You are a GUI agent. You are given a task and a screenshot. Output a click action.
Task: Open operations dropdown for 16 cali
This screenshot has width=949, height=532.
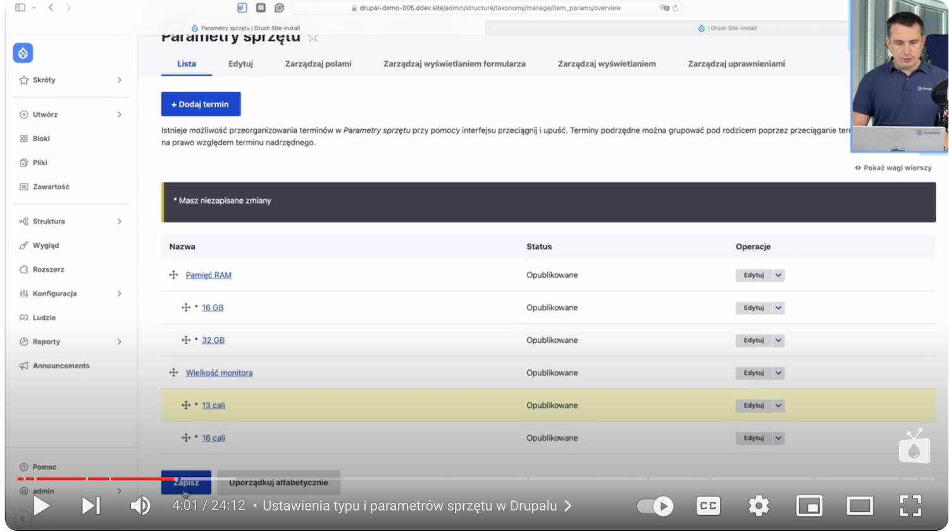(779, 438)
